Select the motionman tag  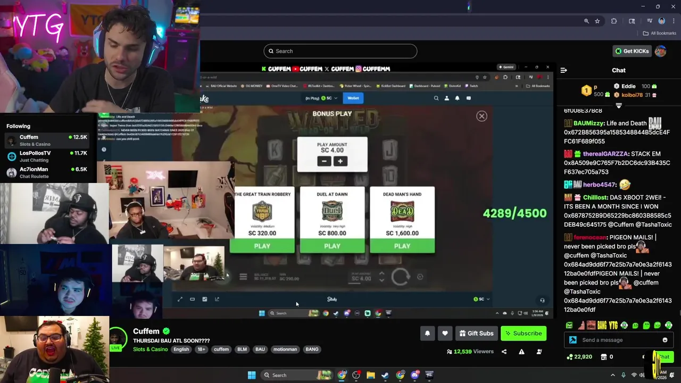tap(285, 349)
